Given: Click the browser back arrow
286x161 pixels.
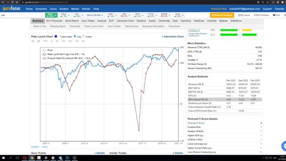Looking at the screenshot, I should [3, 2].
